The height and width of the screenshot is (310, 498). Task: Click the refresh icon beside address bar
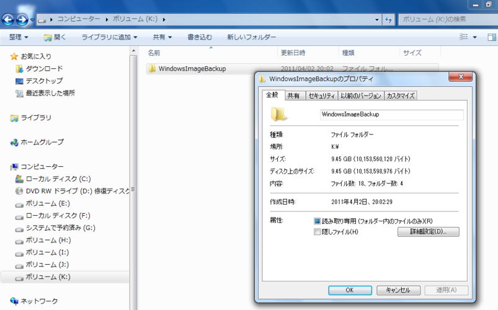388,19
